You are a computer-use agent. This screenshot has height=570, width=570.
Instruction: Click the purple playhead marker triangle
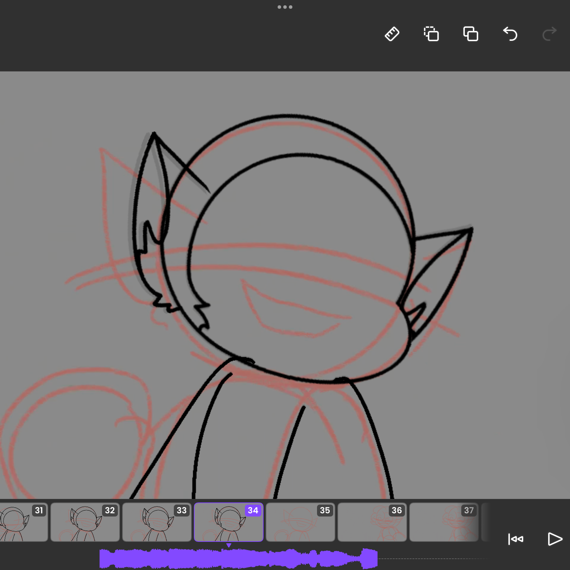point(229,545)
